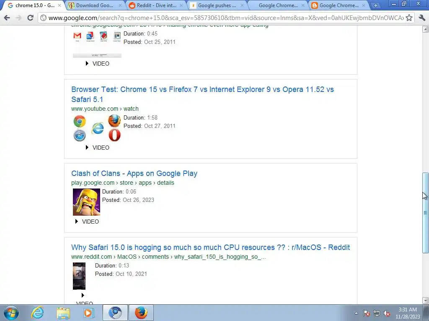This screenshot has width=429, height=321.
Task: Click the site info globe icon in address bar
Action: pyautogui.click(x=43, y=18)
